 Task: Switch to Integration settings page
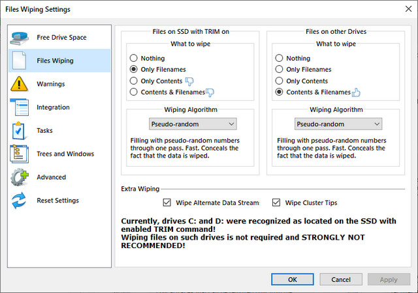coord(53,107)
